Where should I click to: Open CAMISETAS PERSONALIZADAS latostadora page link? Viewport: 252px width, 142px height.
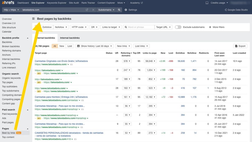pos(69,134)
